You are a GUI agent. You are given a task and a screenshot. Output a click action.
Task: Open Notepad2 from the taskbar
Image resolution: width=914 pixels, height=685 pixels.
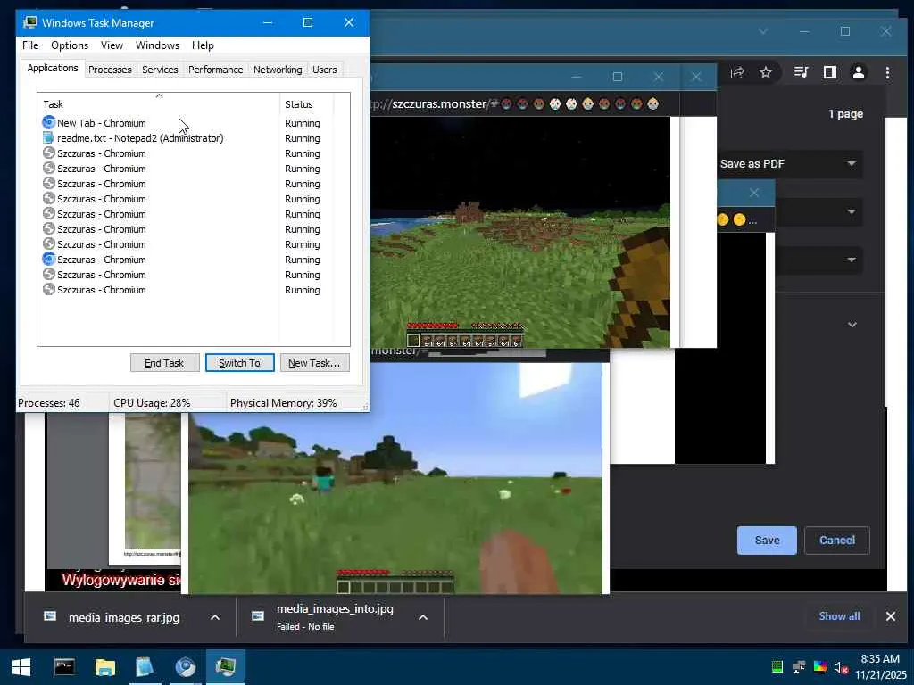point(145,667)
